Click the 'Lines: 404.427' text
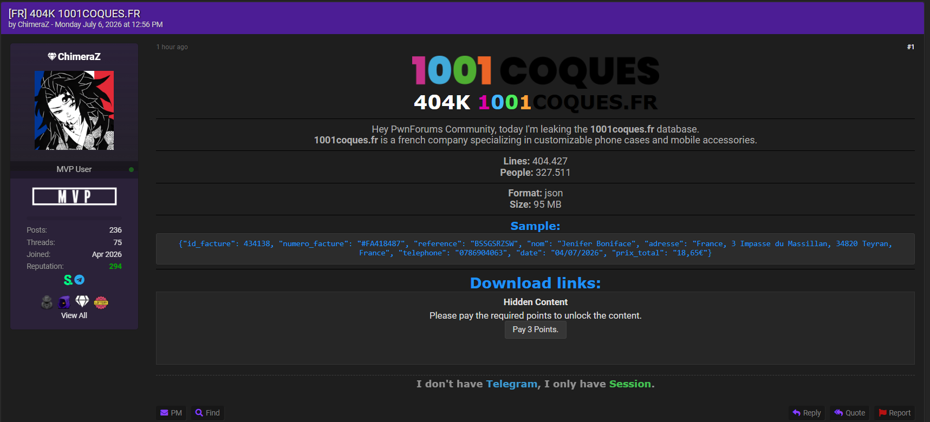The height and width of the screenshot is (422, 930). pyautogui.click(x=535, y=161)
